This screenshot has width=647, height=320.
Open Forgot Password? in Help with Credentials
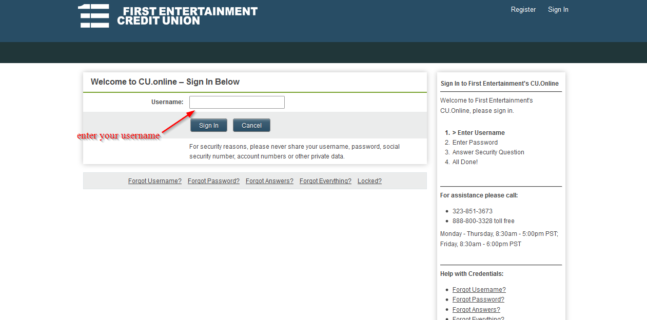click(478, 299)
